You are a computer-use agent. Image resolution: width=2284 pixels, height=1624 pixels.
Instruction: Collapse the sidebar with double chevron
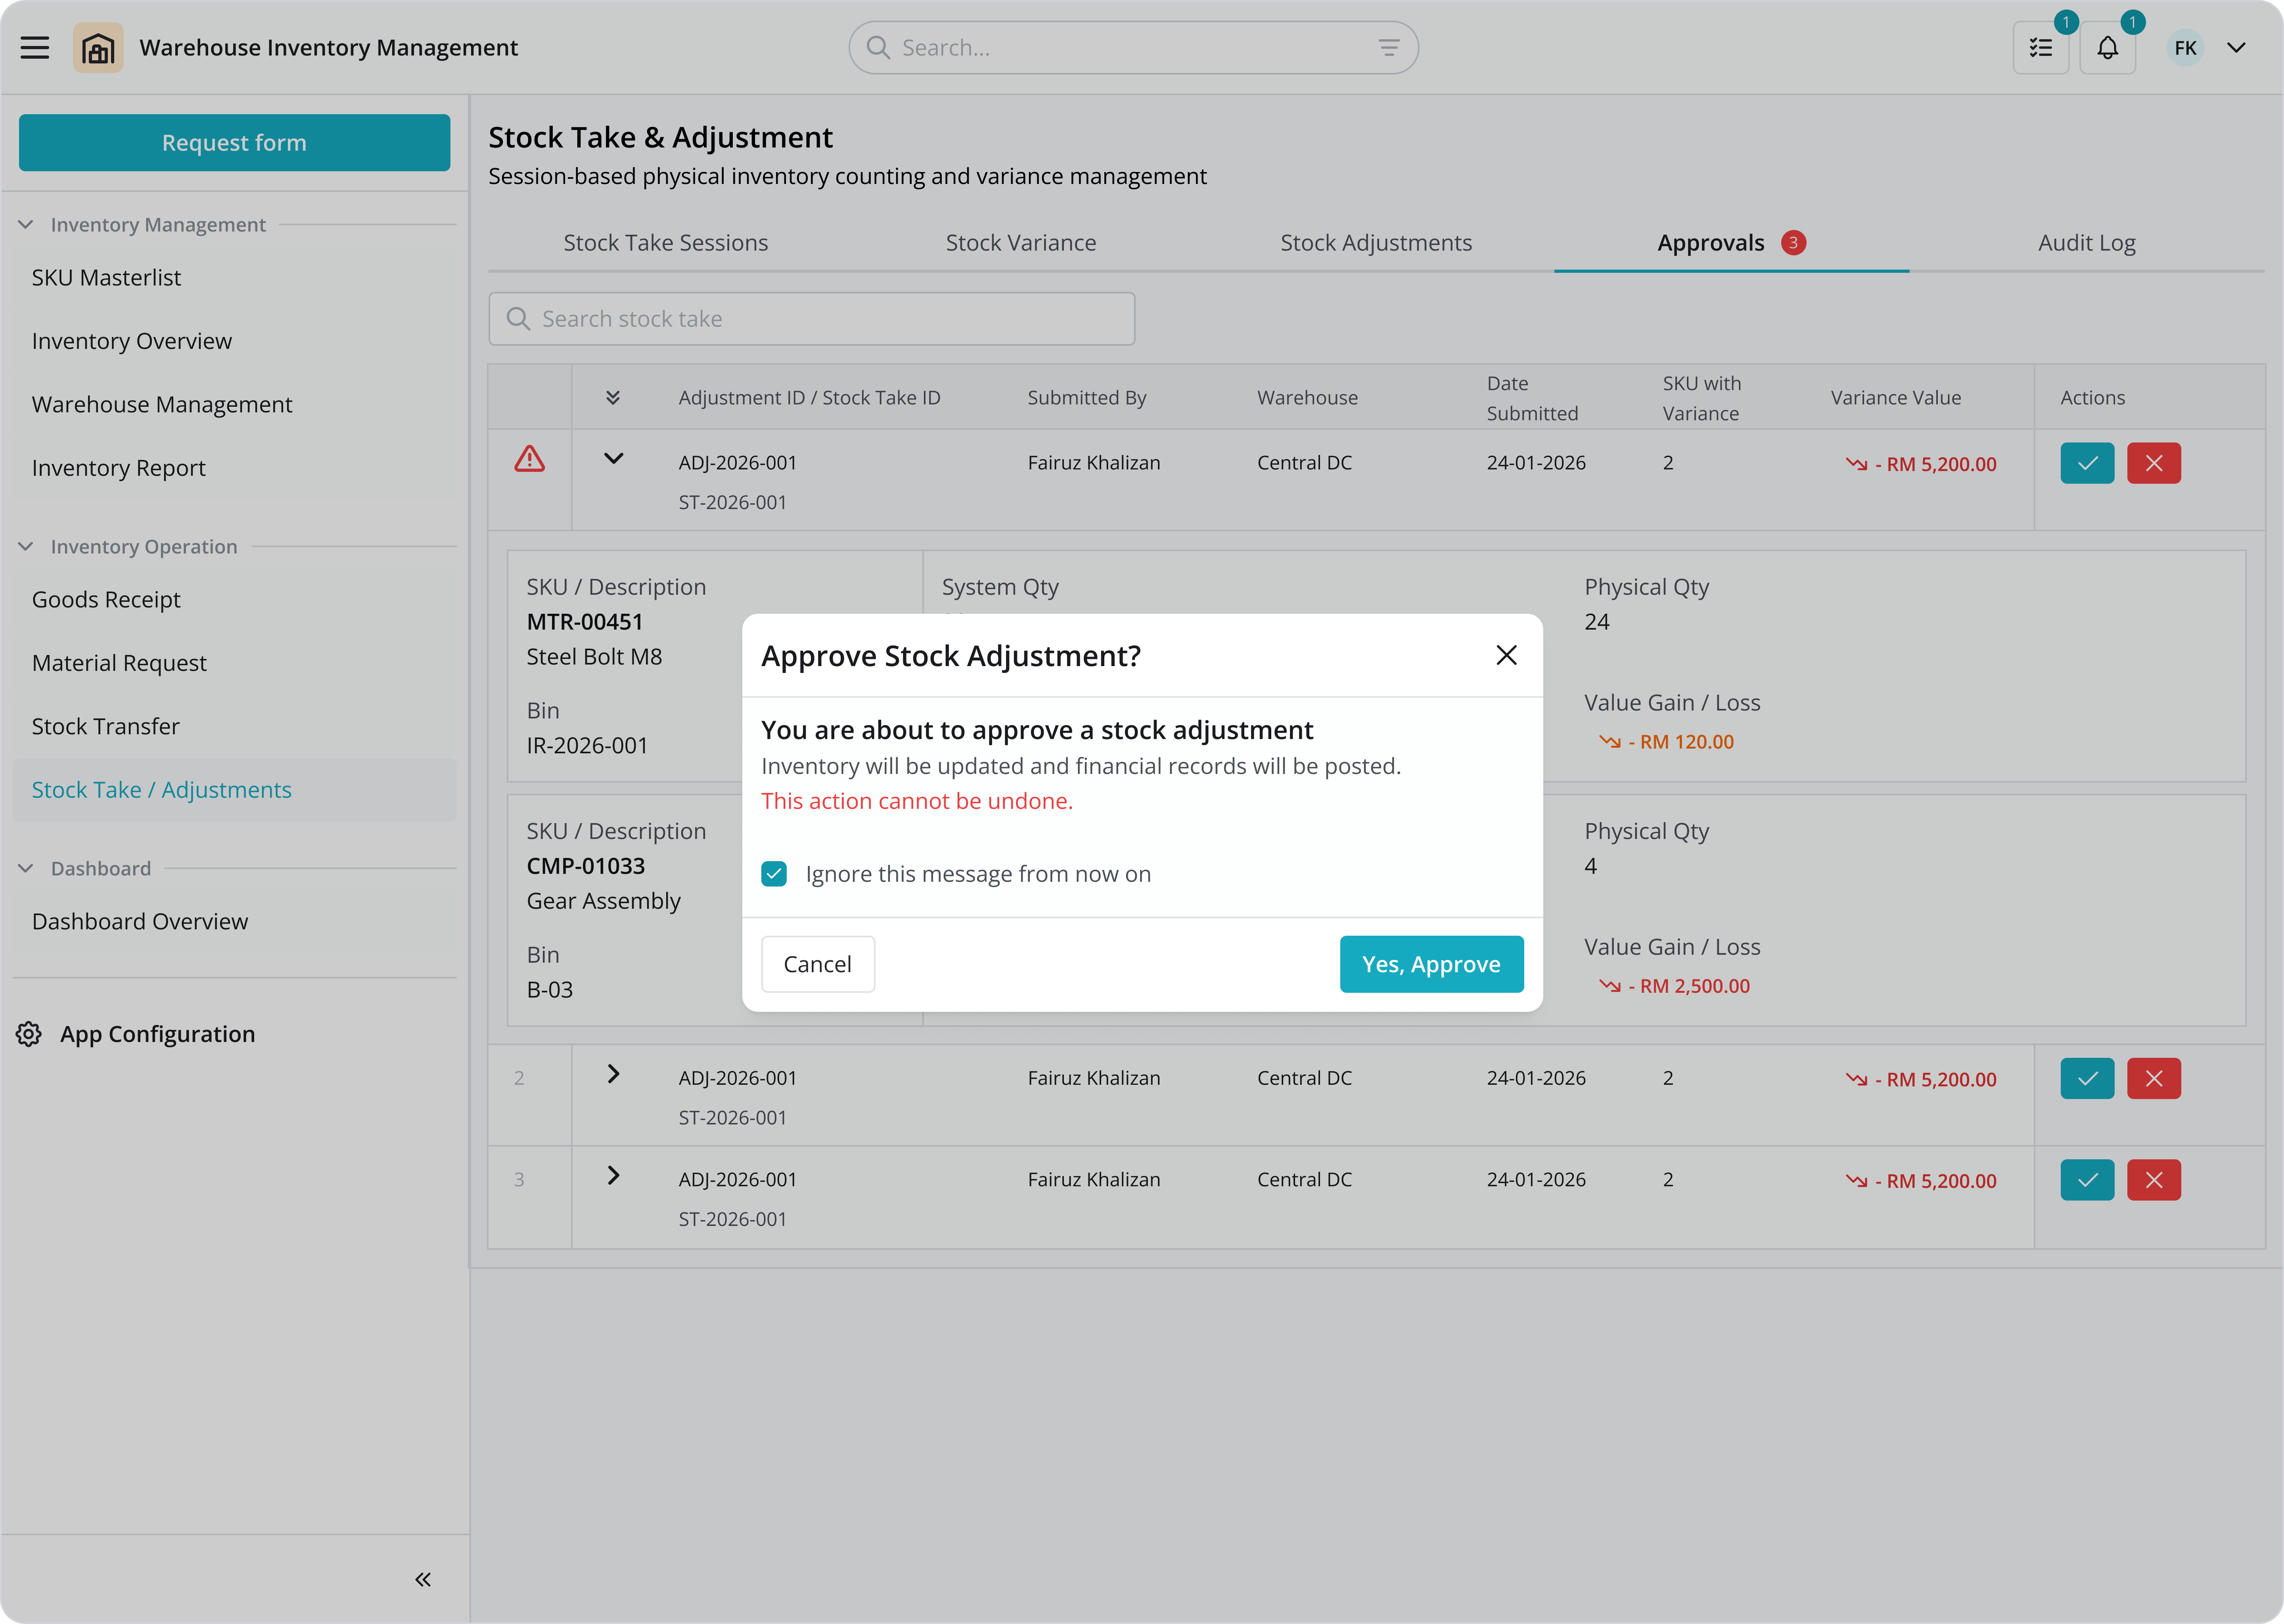[423, 1579]
